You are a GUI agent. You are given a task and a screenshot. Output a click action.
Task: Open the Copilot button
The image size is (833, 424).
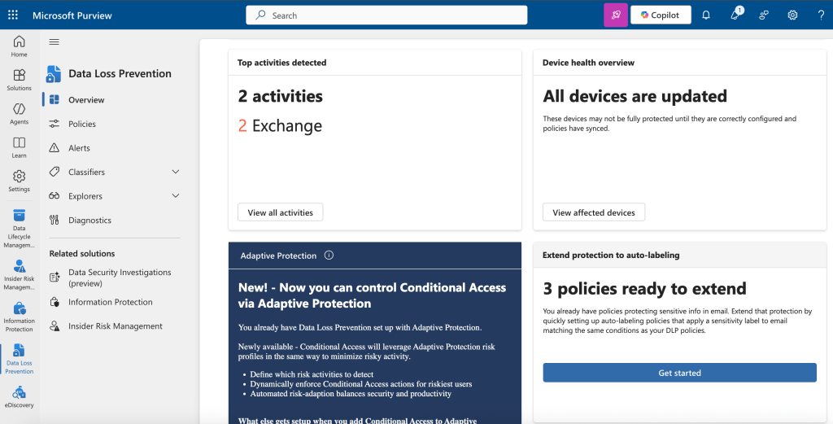pos(661,15)
